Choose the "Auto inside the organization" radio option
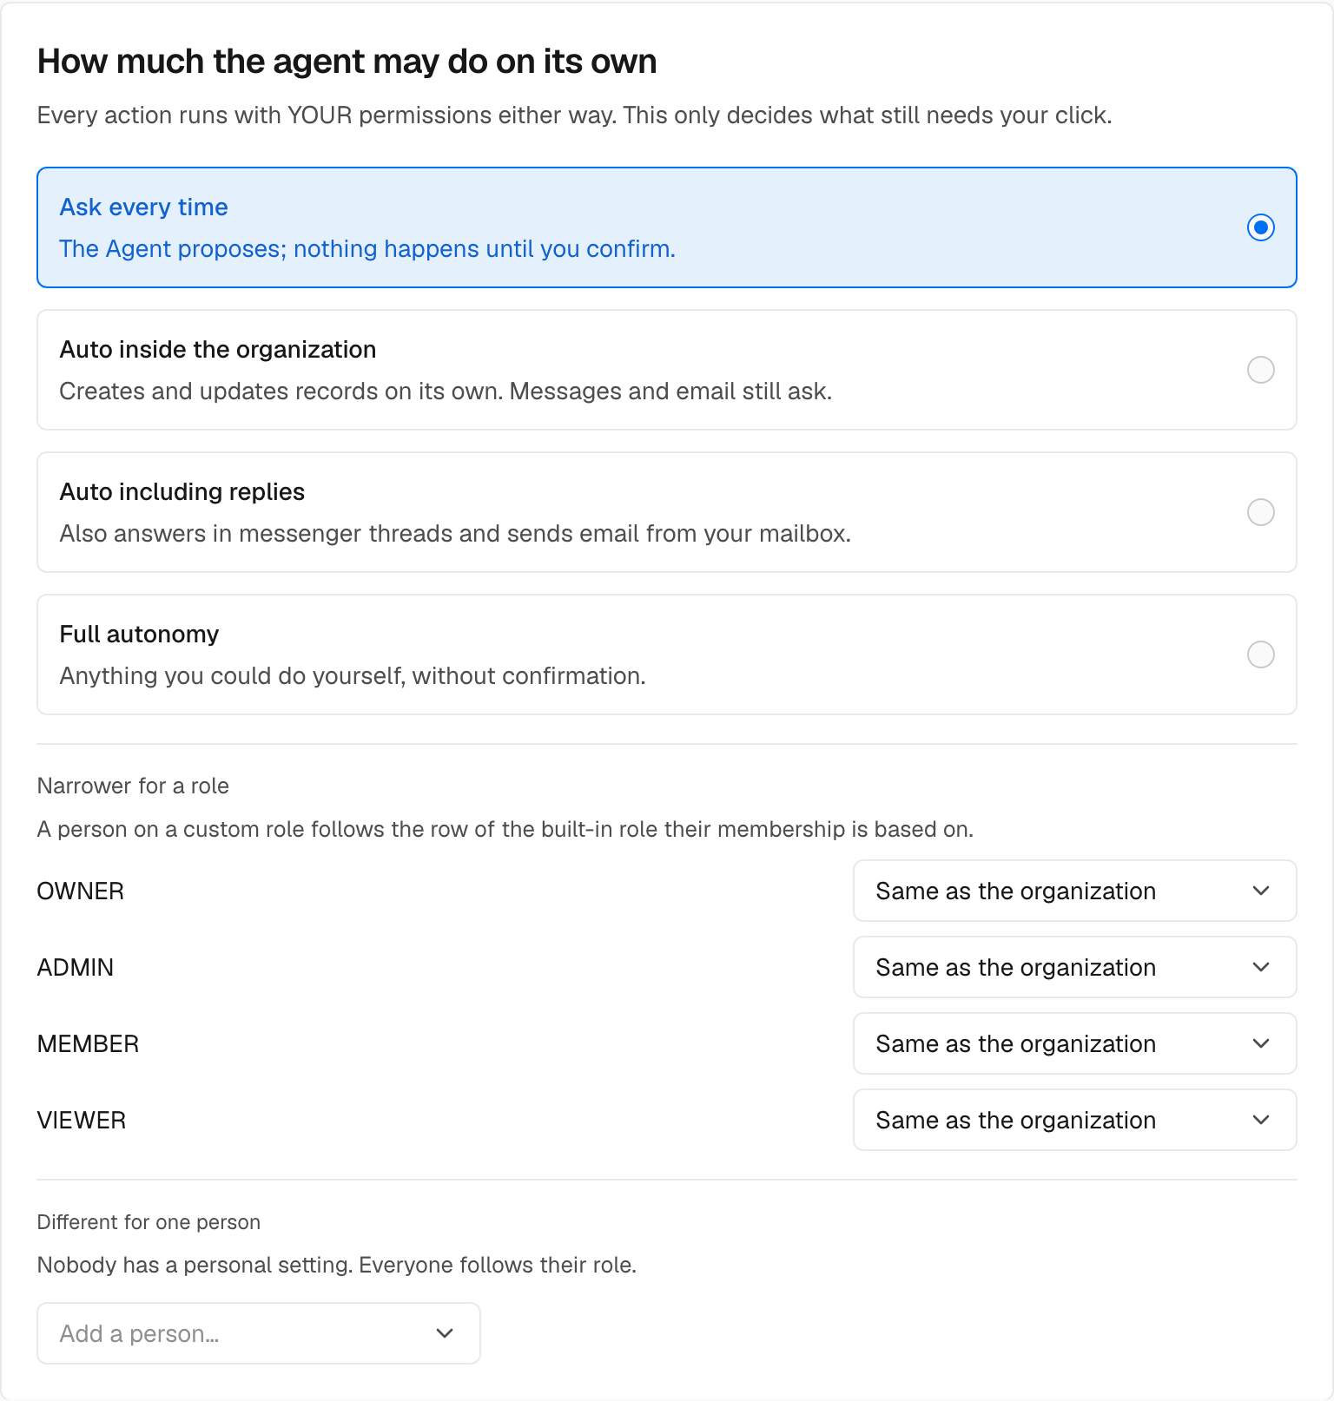This screenshot has height=1401, width=1334. tap(1260, 370)
